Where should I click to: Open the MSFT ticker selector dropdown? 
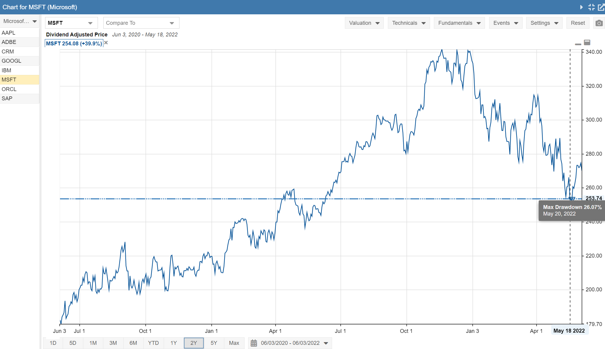click(x=71, y=23)
